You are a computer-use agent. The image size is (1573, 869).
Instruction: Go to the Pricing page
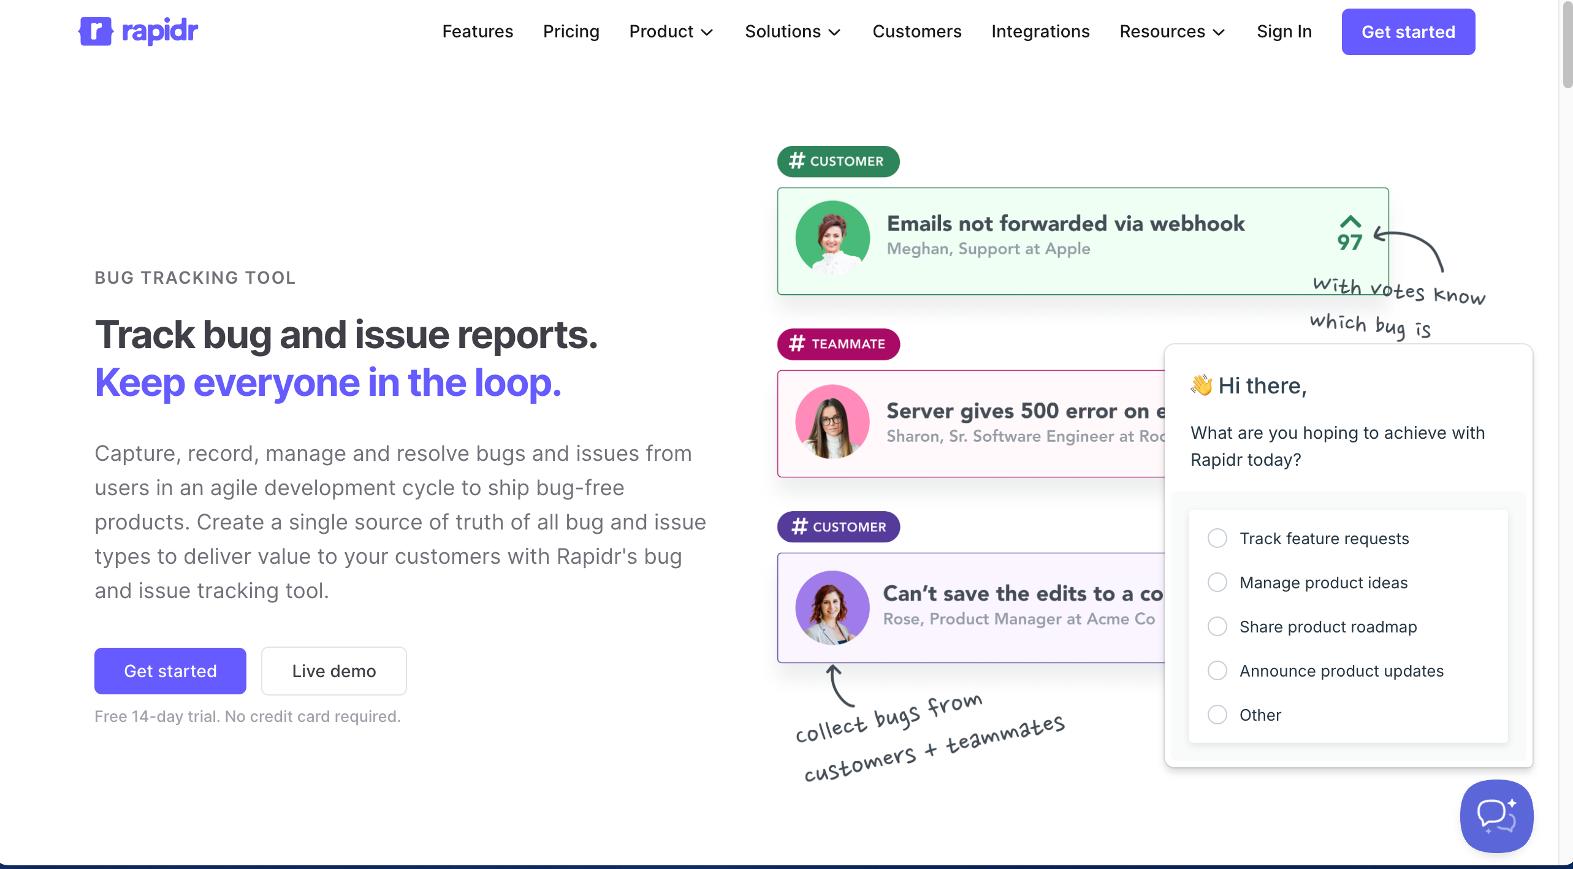[x=571, y=31]
